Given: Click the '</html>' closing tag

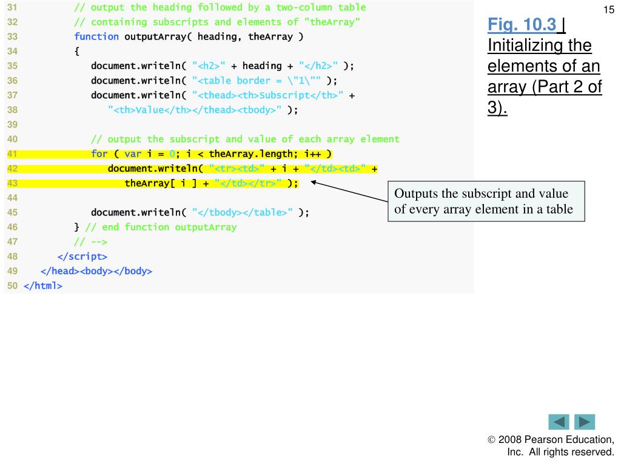Looking at the screenshot, I should [x=43, y=286].
